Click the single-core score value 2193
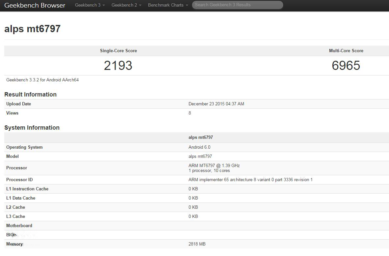 point(118,66)
